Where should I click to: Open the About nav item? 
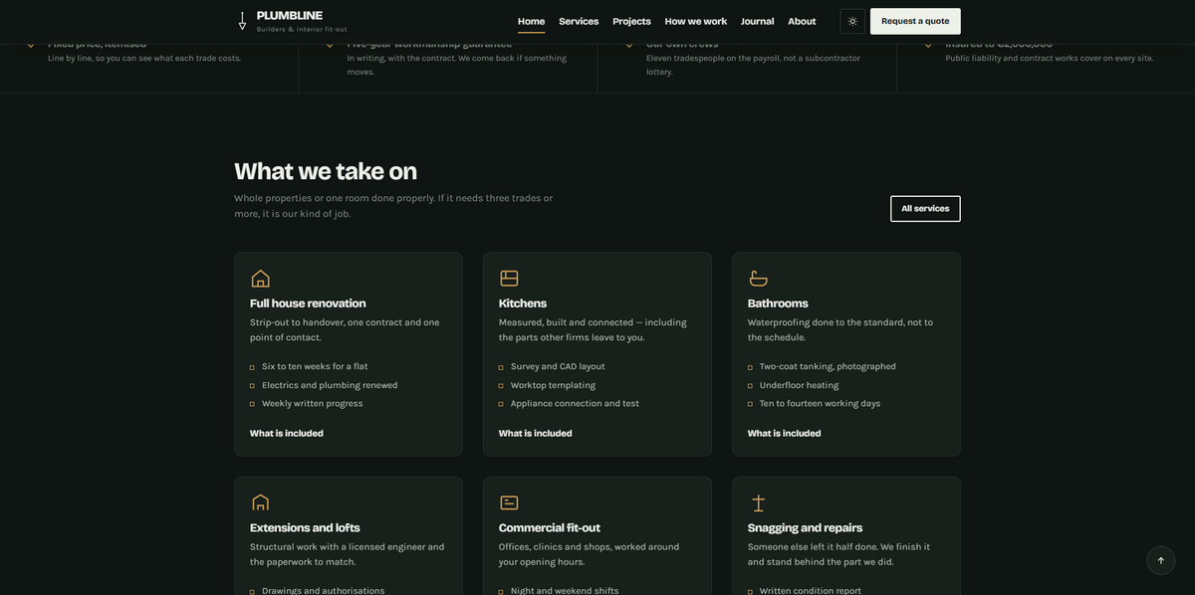tap(802, 21)
